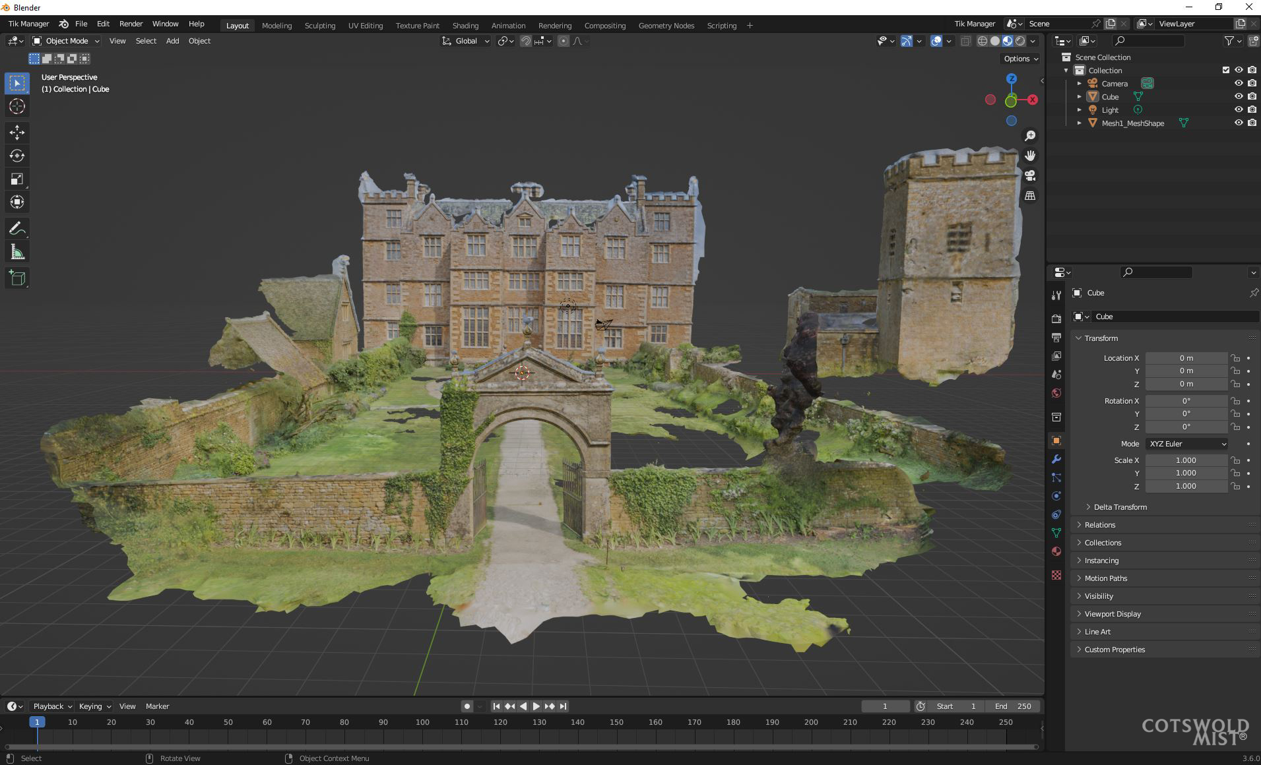Switch to the Geometry Nodes workspace tab
This screenshot has height=765, width=1261.
click(x=666, y=26)
